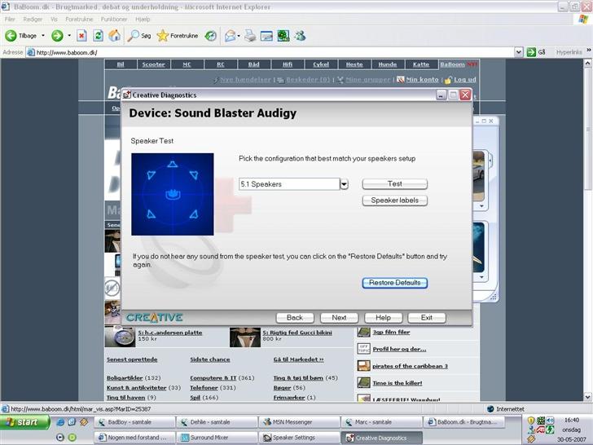Expand the address bar URL dropdown
Image resolution: width=593 pixels, height=445 pixels.
pyautogui.click(x=518, y=52)
